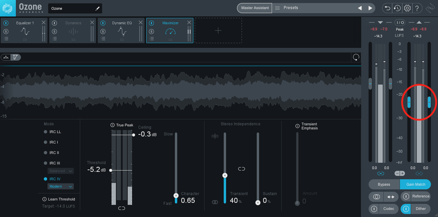Select IRC II mode
Image resolution: width=438 pixels, height=217 pixels.
52,153
